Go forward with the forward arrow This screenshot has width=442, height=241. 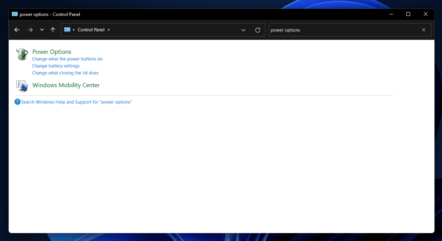tap(30, 30)
